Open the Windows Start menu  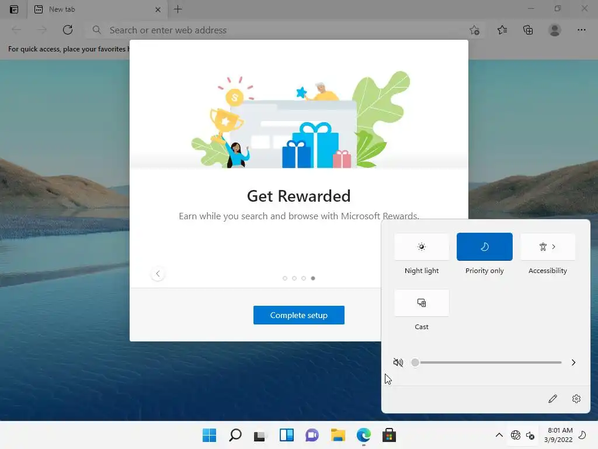click(x=210, y=435)
